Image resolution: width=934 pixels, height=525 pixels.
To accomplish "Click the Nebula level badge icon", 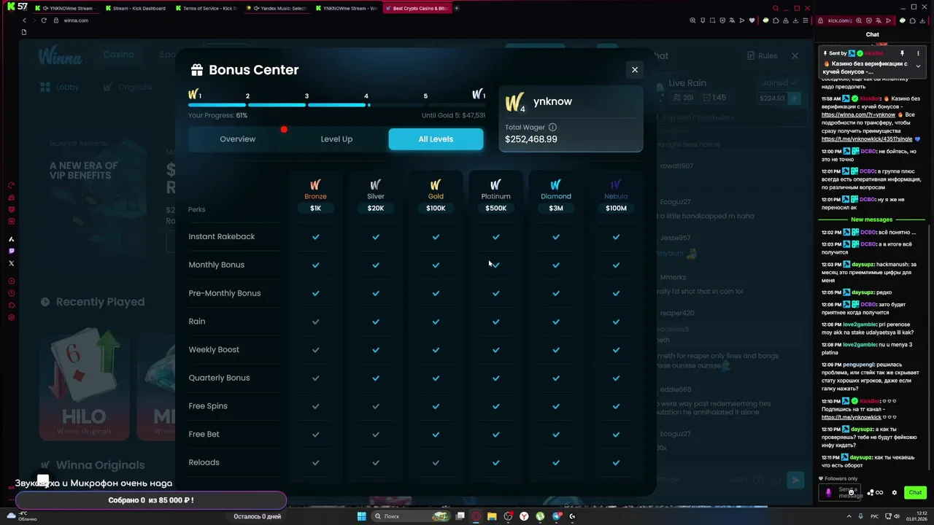I will click(x=616, y=184).
